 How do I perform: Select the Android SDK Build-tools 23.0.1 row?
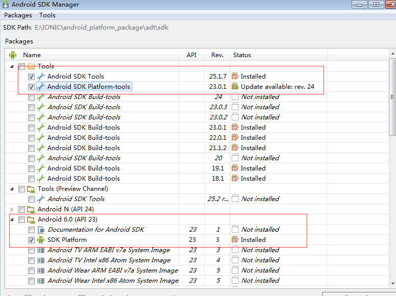pyautogui.click(x=197, y=128)
